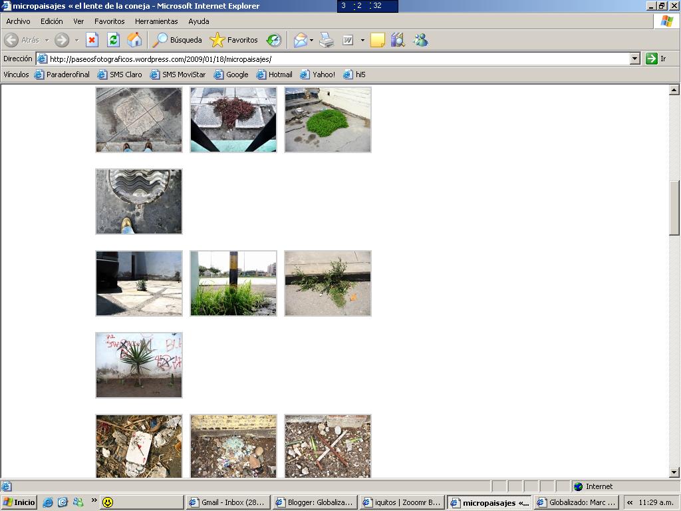
Task: Open Google bookmark link
Action: click(231, 75)
